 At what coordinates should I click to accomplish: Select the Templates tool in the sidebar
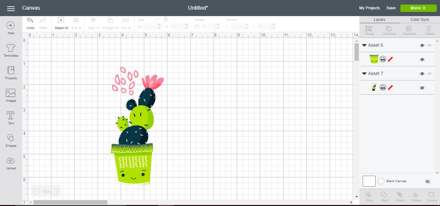click(11, 51)
